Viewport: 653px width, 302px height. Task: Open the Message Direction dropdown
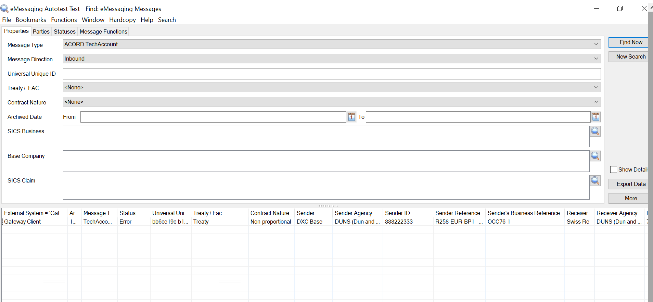[596, 59]
